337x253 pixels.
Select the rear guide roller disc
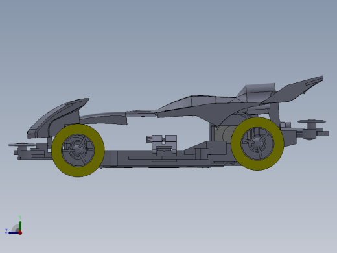311,121
